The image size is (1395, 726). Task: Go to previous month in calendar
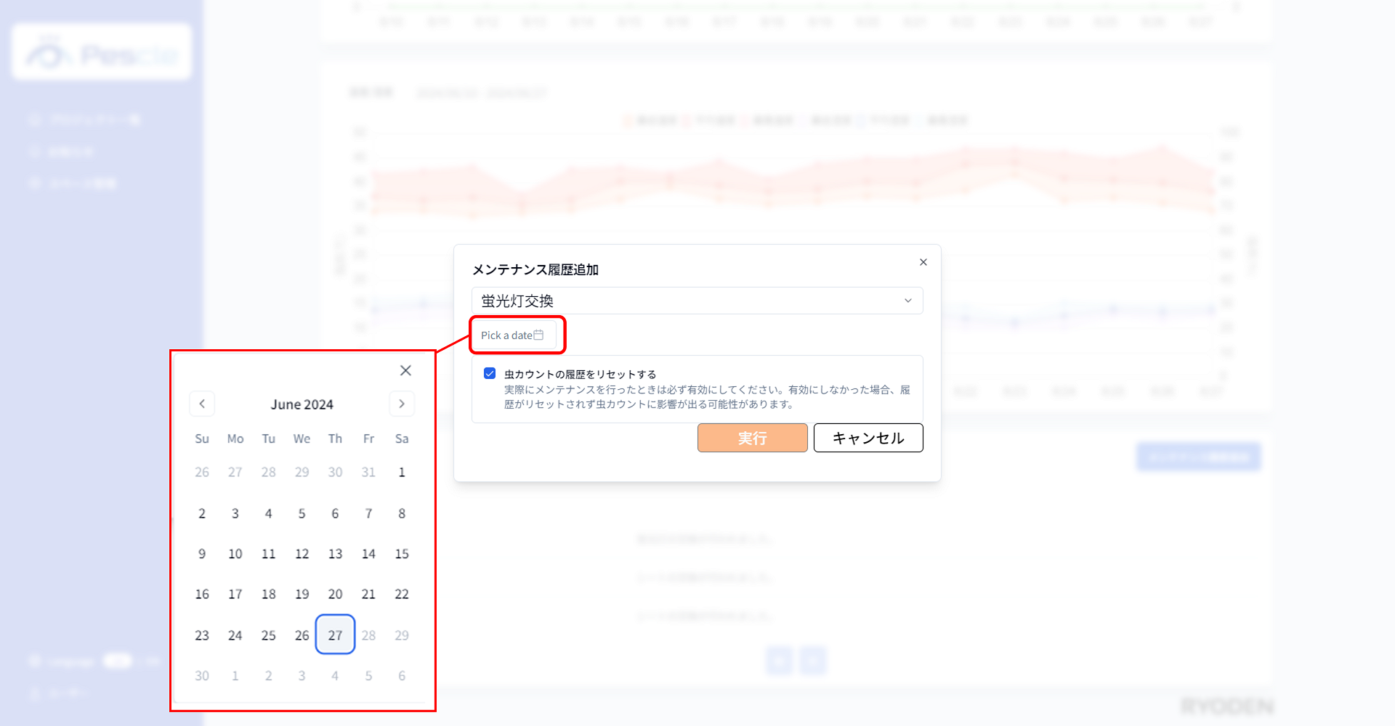[202, 404]
